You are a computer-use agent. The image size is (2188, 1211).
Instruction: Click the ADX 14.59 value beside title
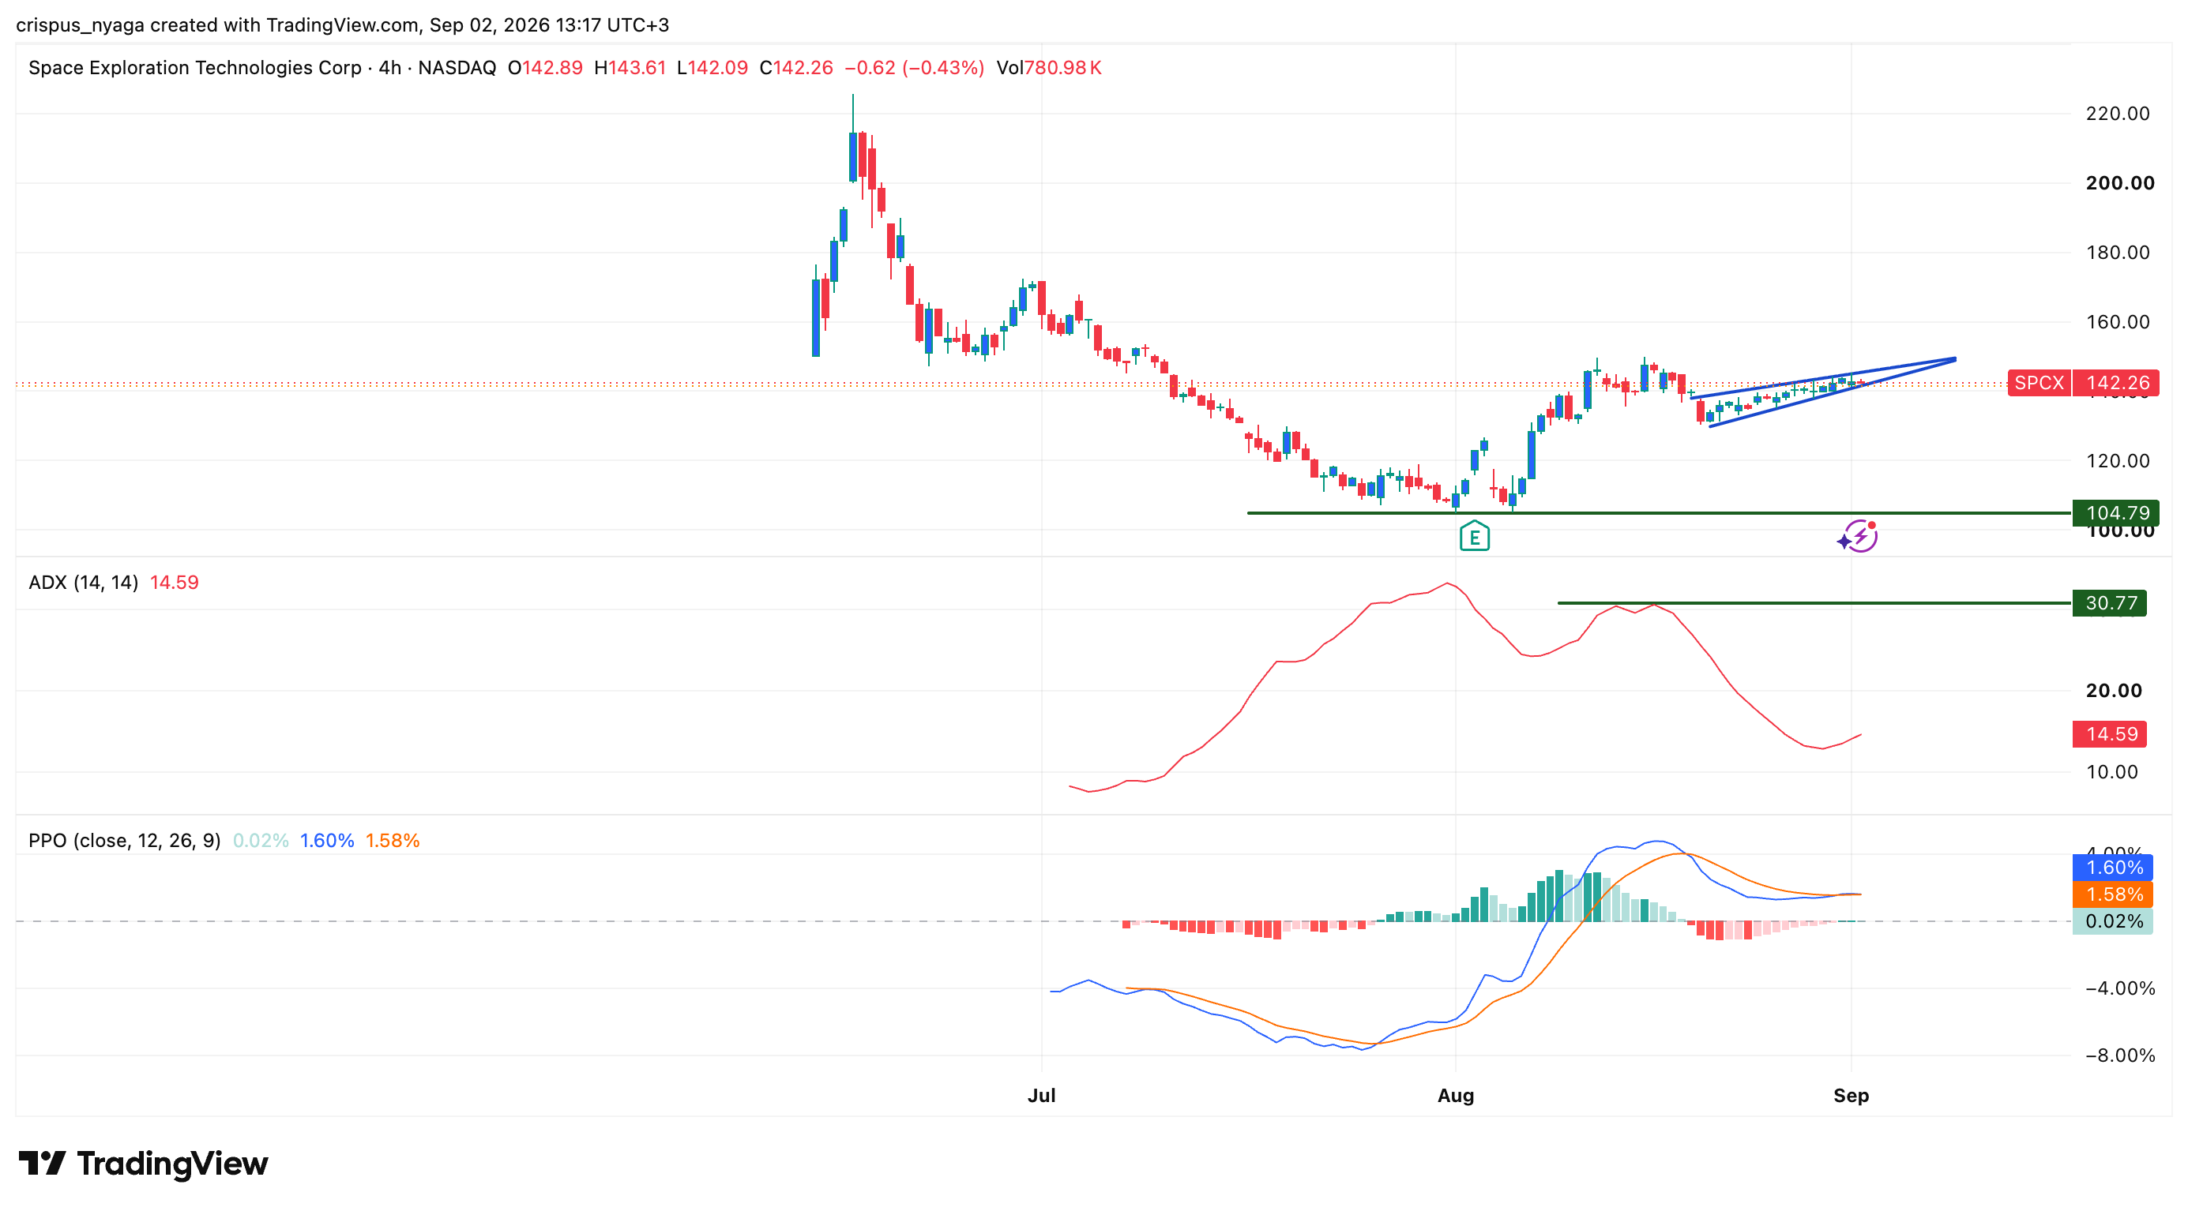coord(174,582)
